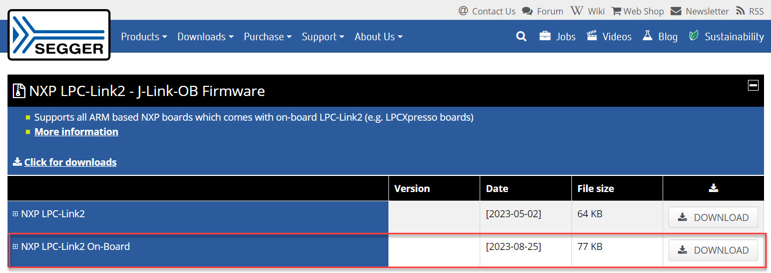Collapse the NXP LPC-Link2 firmware section
Image resolution: width=771 pixels, height=273 pixels.
click(753, 85)
